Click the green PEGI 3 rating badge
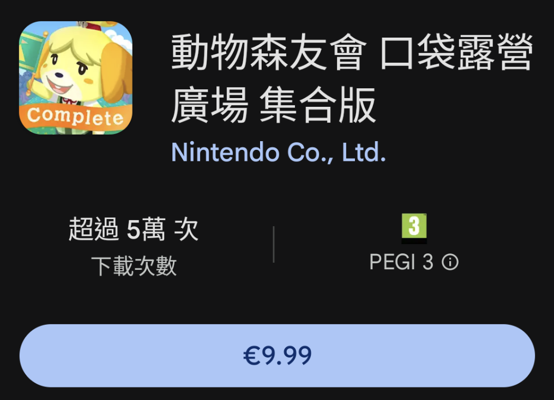554x400 pixels. 414,228
